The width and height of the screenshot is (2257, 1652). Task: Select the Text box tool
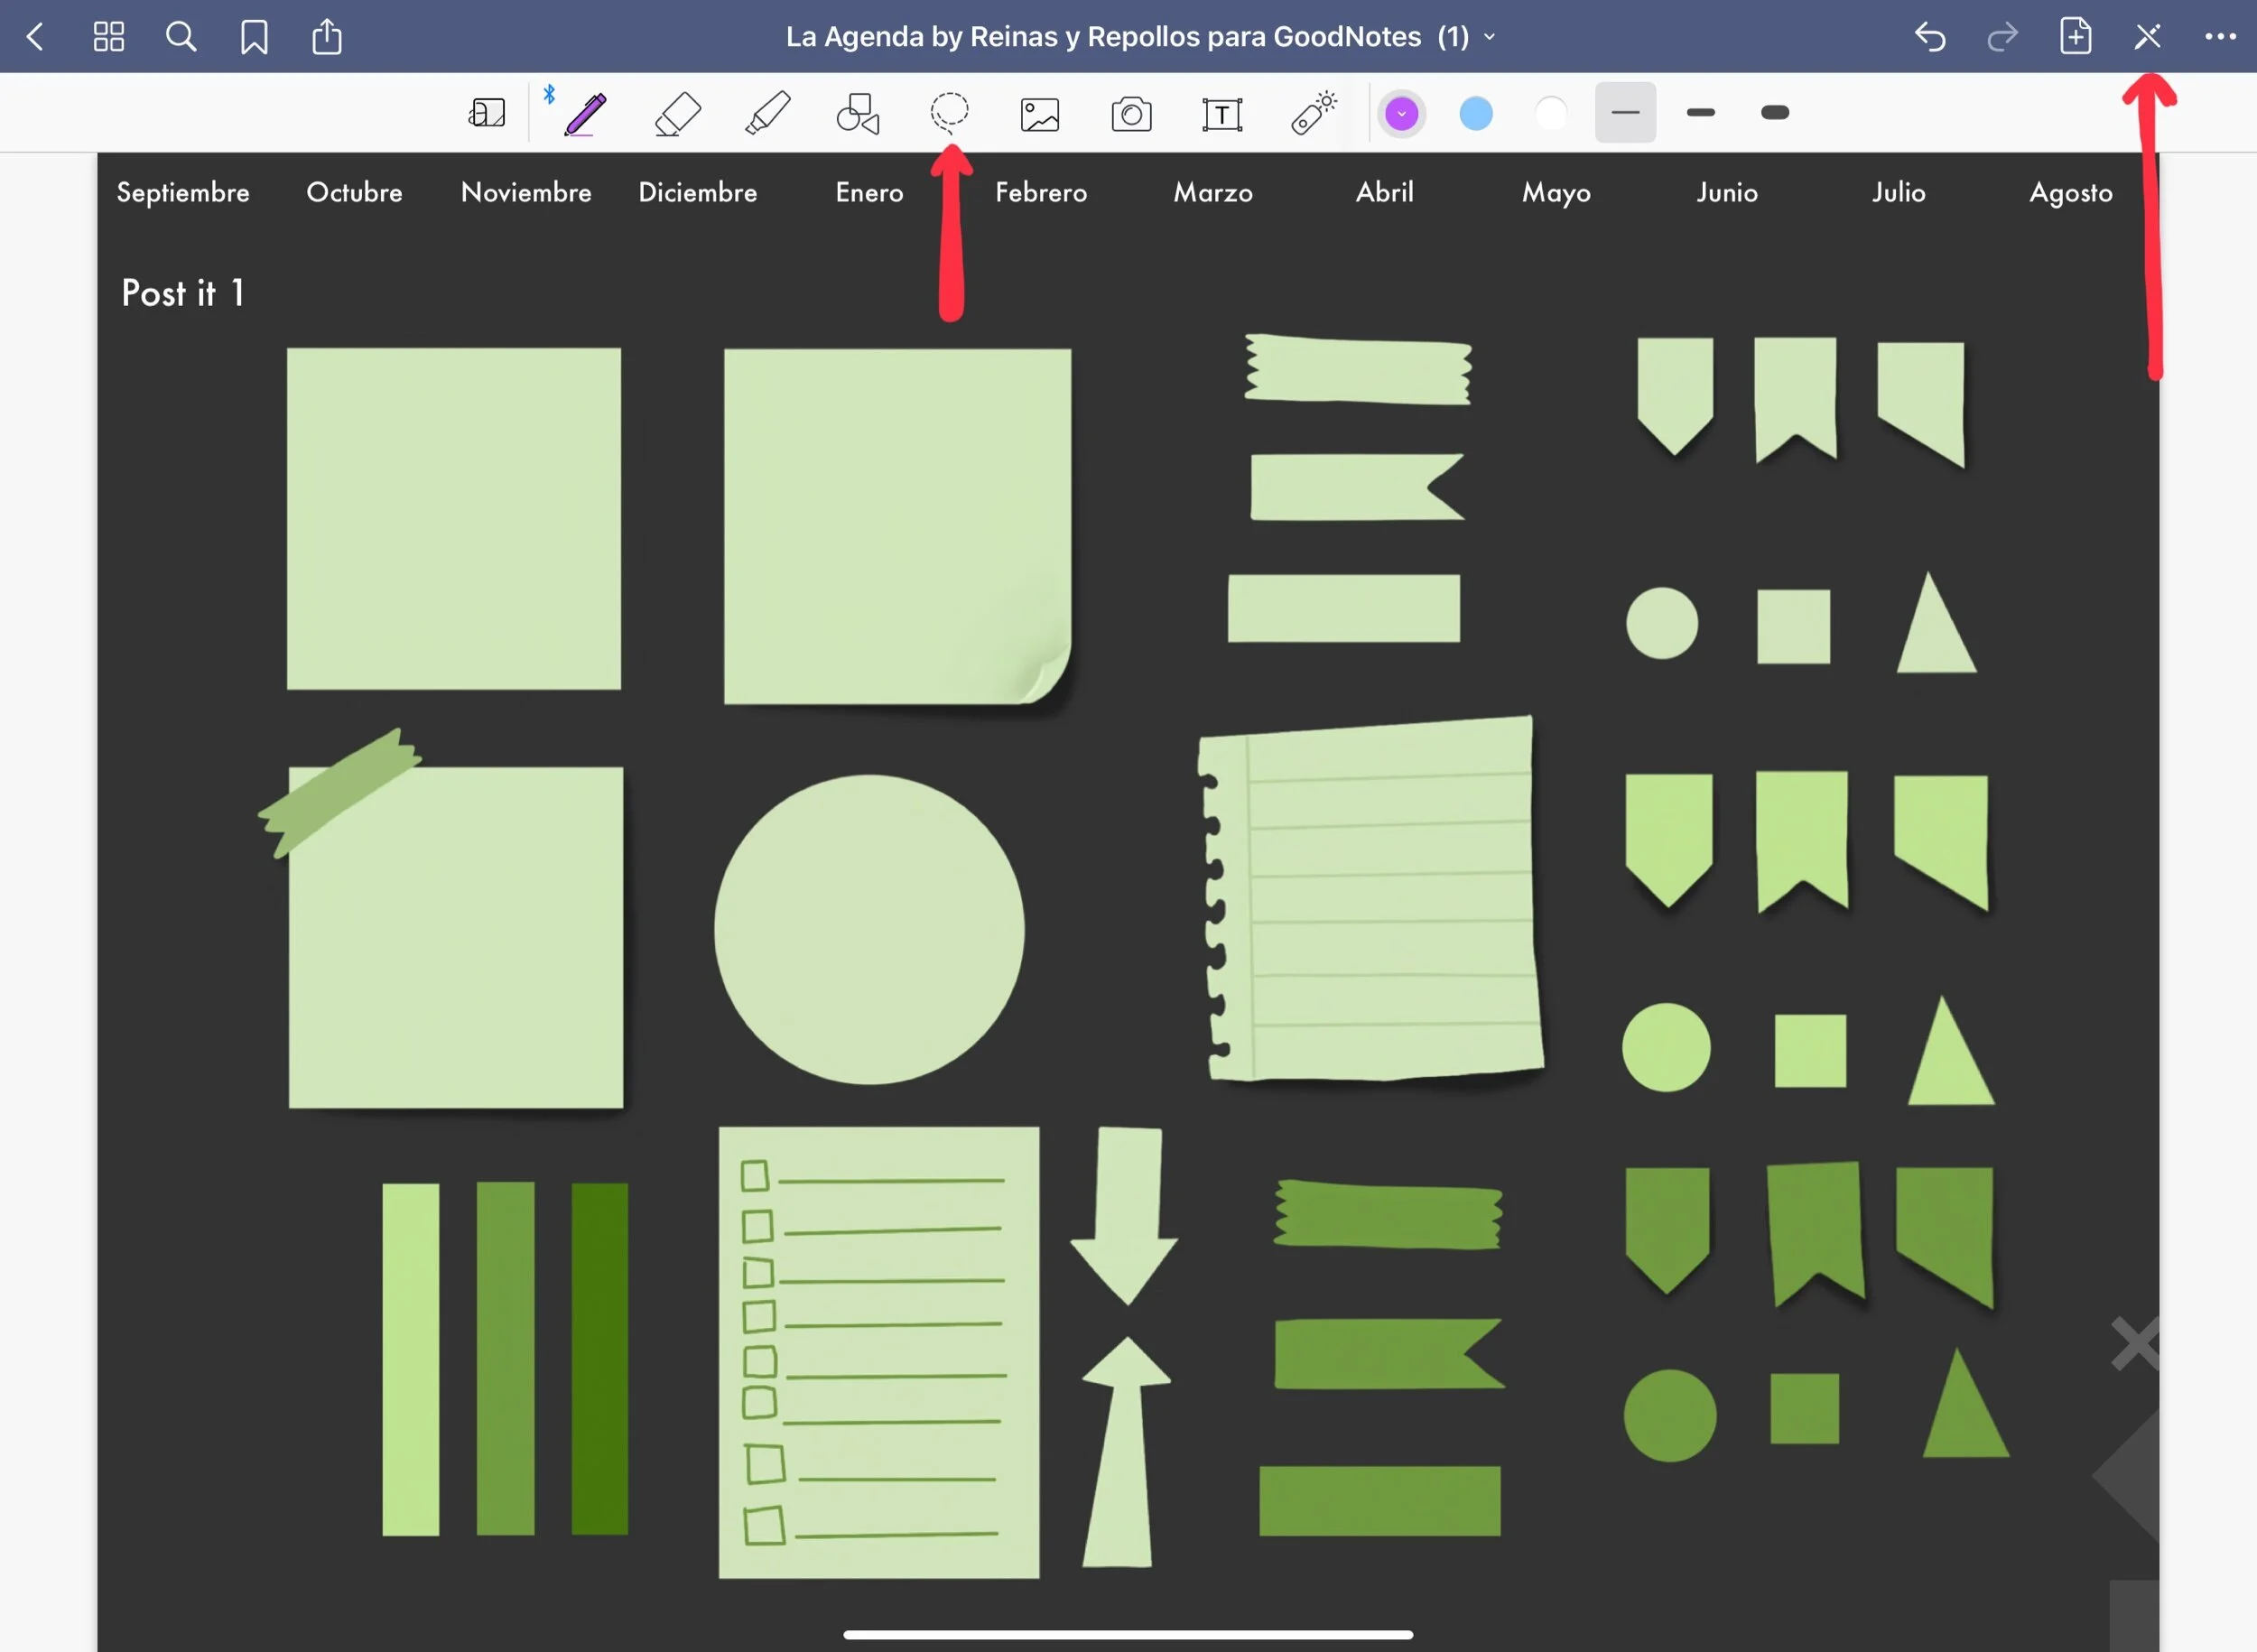coord(1221,114)
